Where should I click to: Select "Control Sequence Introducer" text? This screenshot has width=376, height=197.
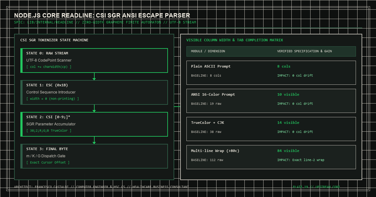coord(51,92)
